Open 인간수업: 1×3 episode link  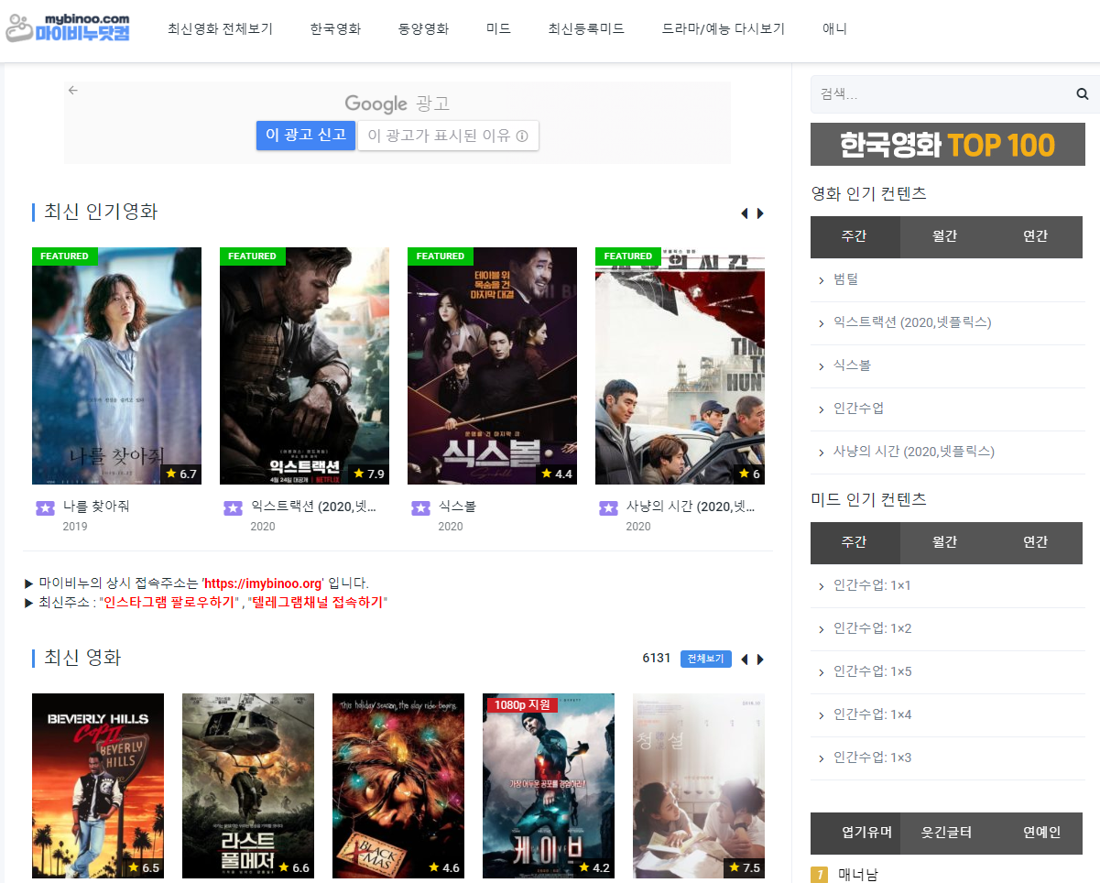(x=872, y=758)
